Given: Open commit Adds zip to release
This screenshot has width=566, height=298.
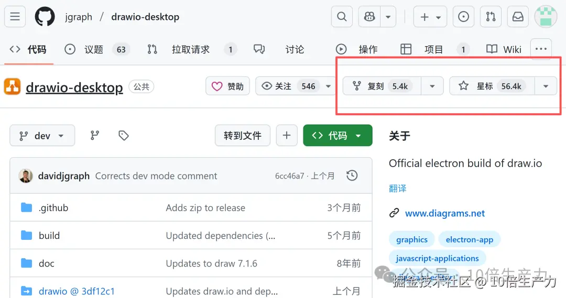Looking at the screenshot, I should pos(205,208).
